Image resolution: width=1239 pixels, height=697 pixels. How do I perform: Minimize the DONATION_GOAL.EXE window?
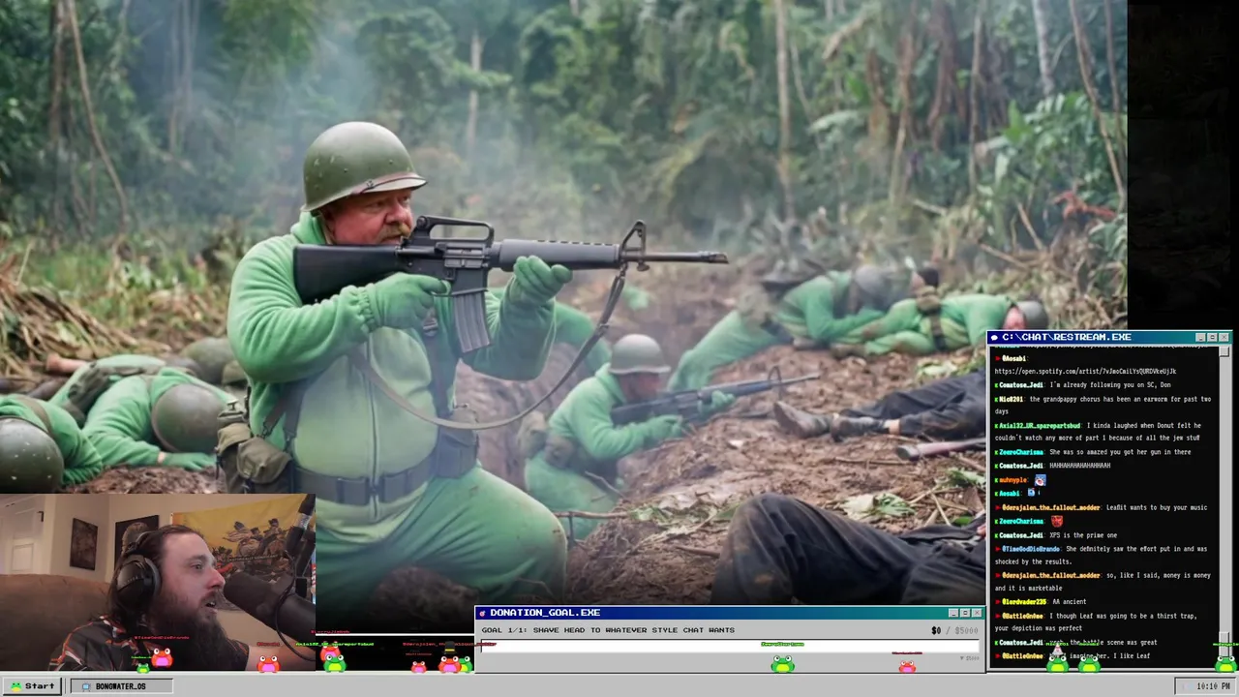coord(952,613)
